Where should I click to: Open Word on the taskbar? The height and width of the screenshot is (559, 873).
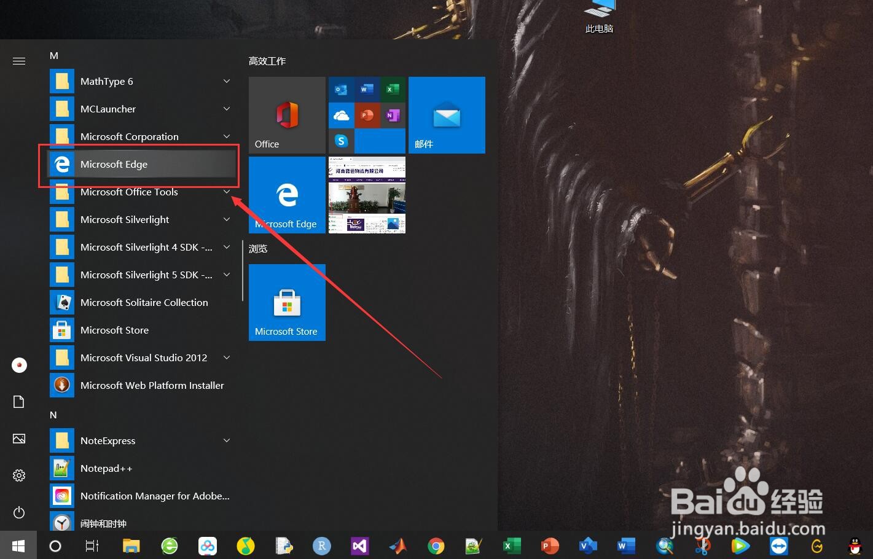625,545
